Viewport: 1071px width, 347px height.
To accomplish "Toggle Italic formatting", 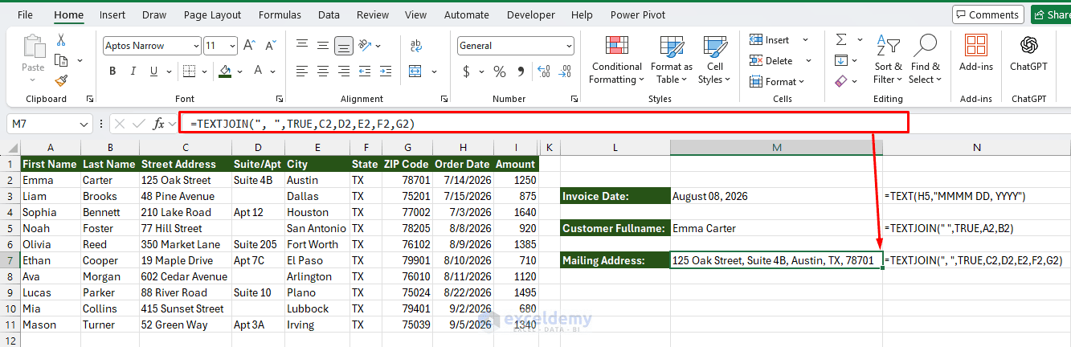I will (133, 71).
